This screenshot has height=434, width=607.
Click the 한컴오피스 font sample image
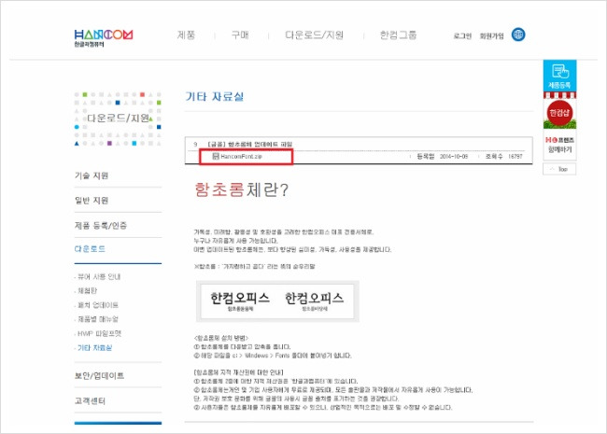277,301
